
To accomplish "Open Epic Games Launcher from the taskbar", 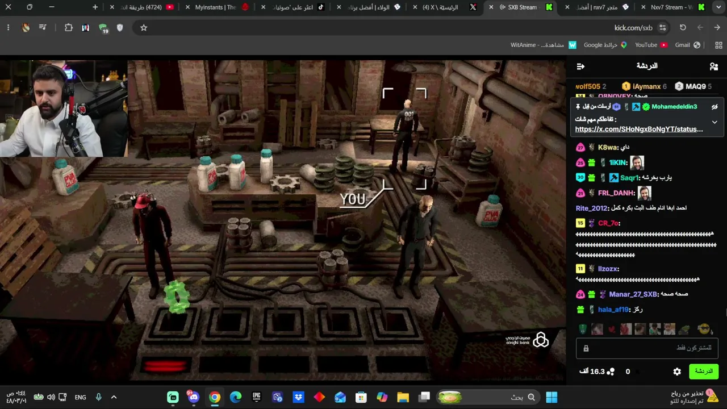I will click(257, 397).
